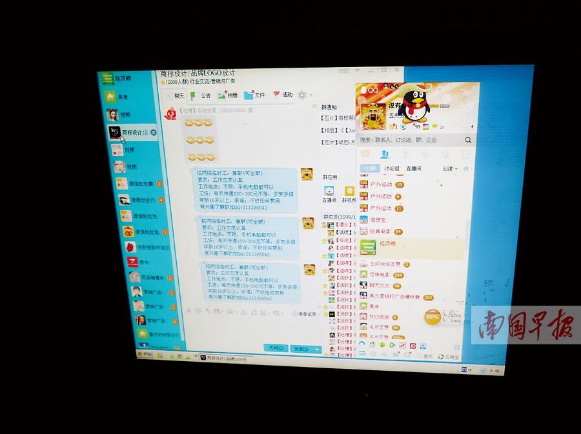
Task: Open the 活动 activities tab
Action: click(x=282, y=95)
